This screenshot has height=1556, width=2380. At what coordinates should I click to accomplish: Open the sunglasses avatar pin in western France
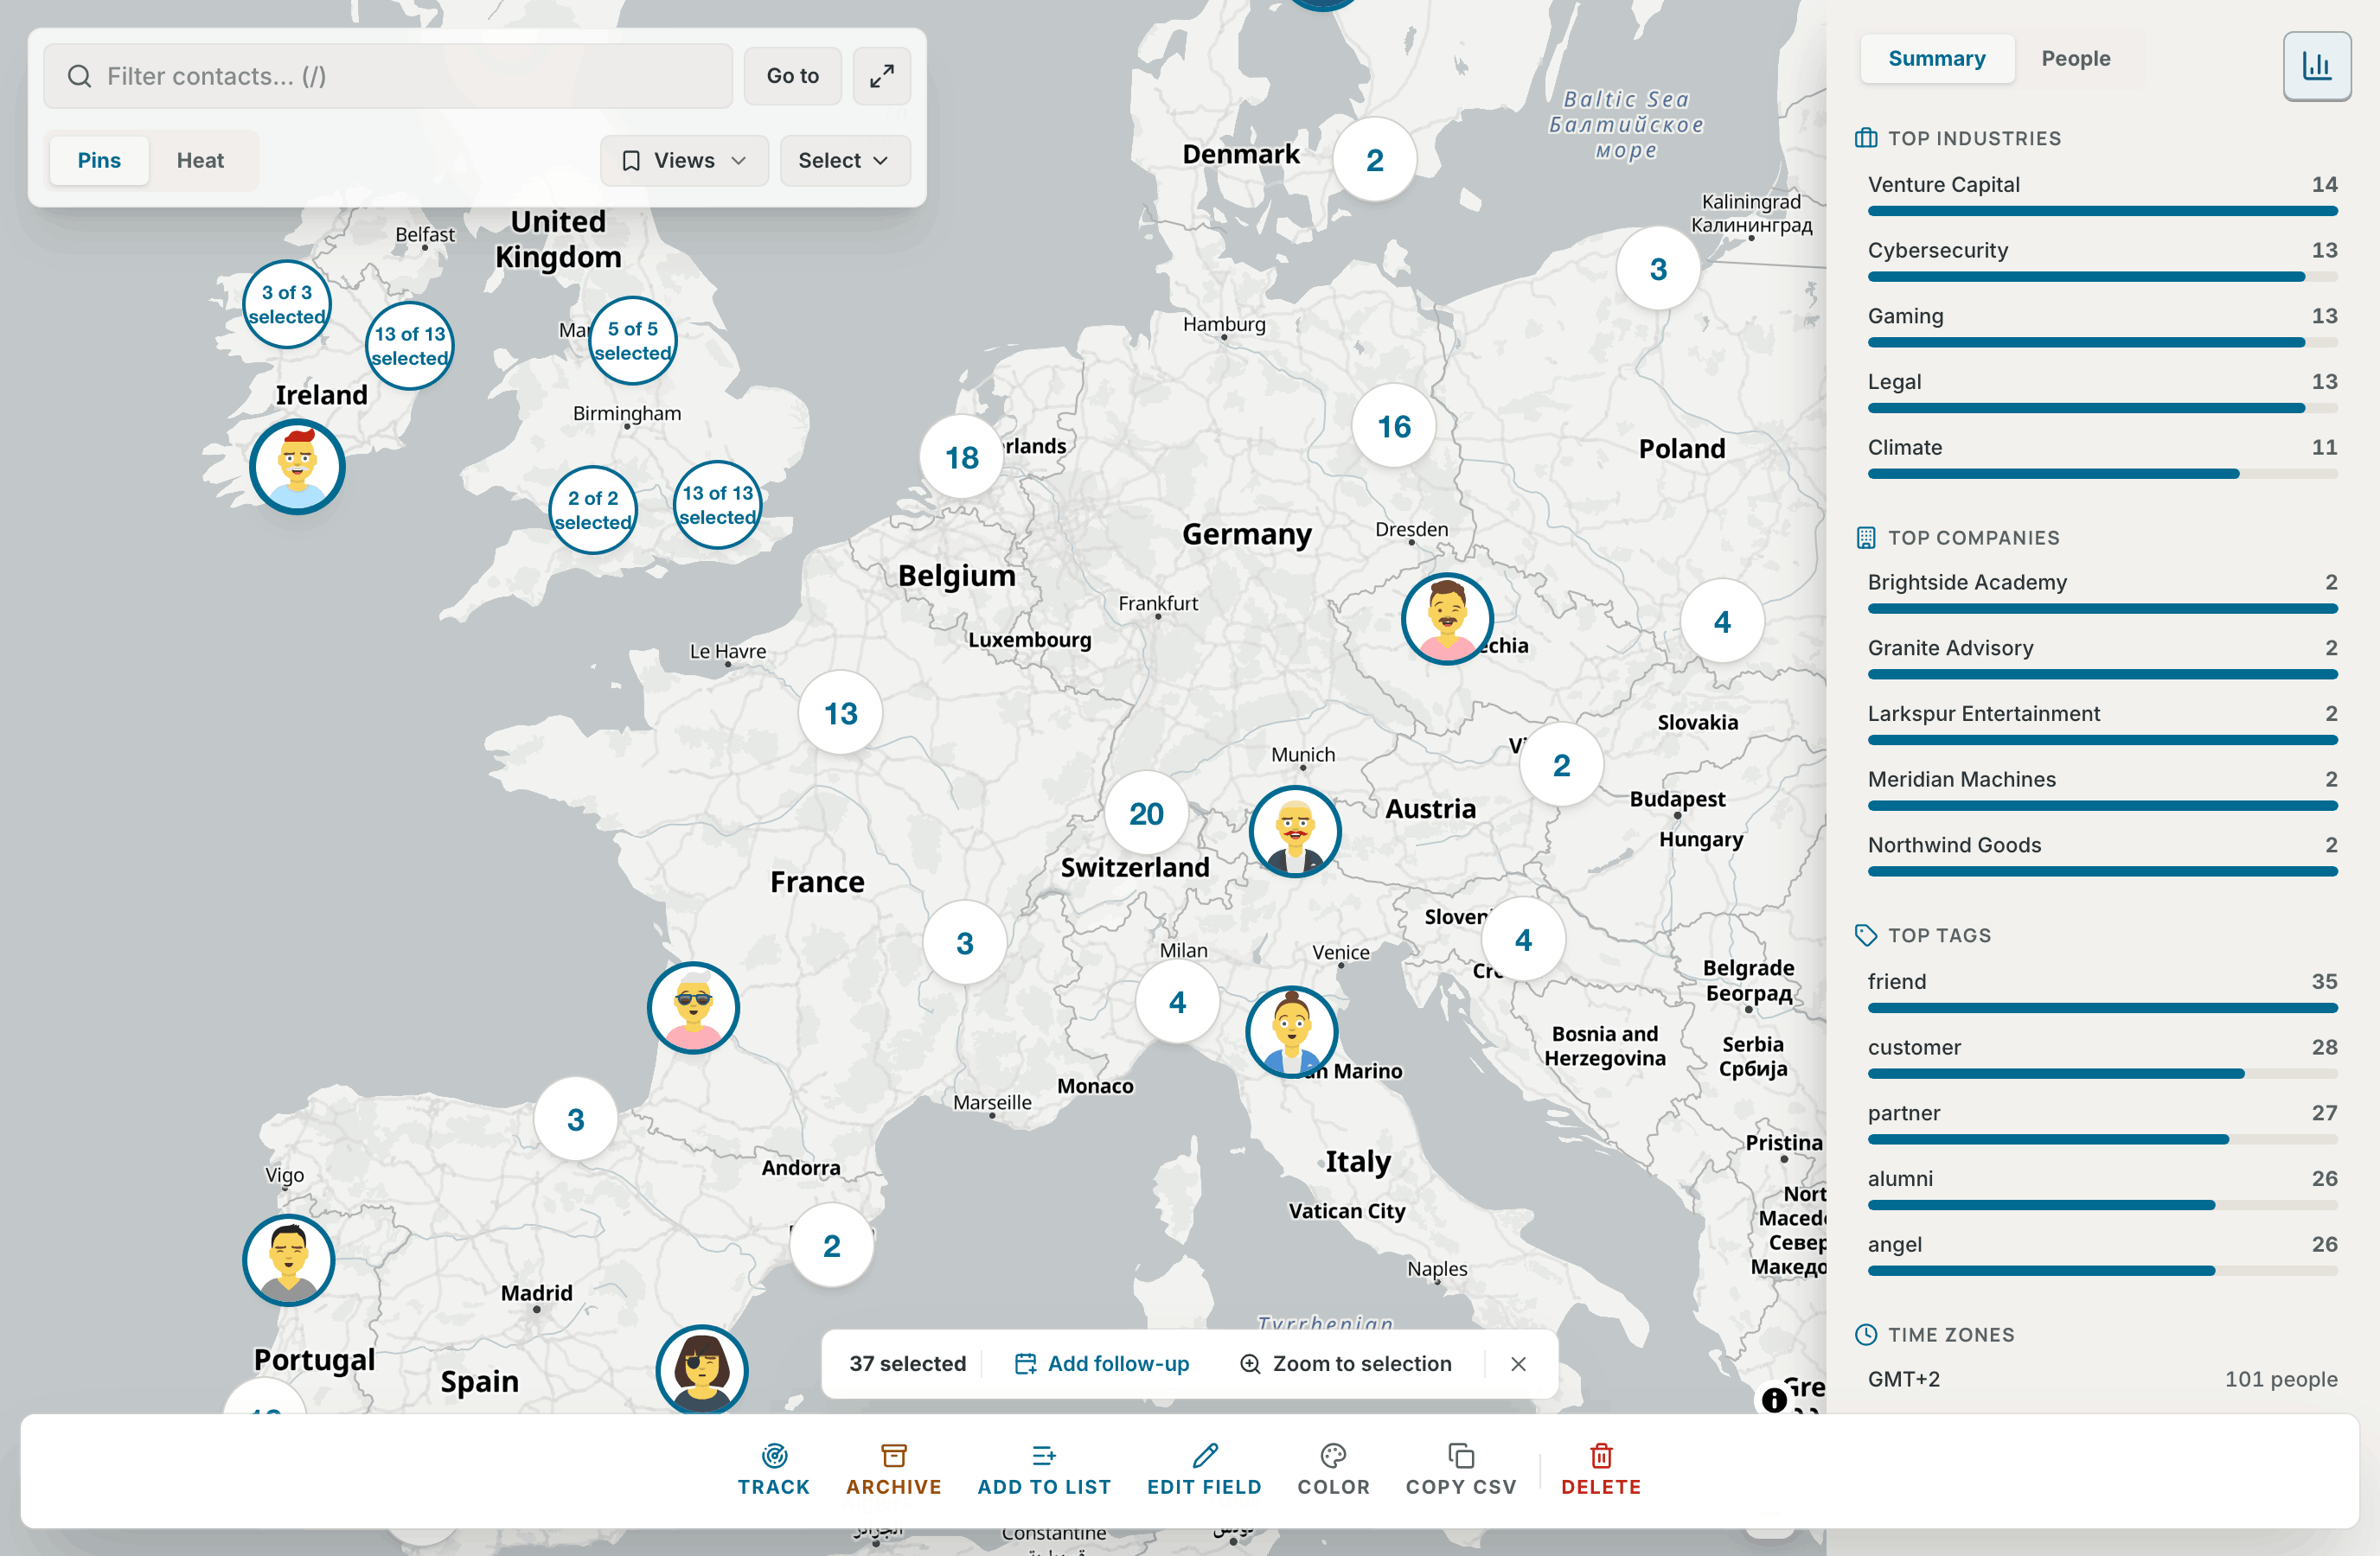pyautogui.click(x=693, y=1007)
